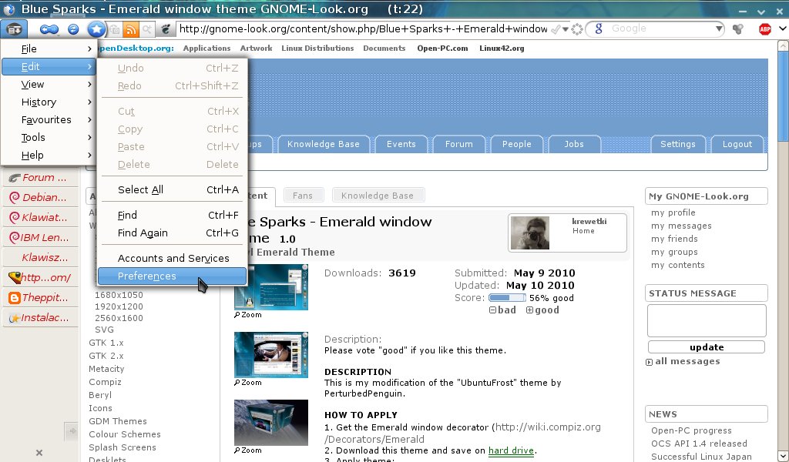Click the gray spheres extension icon
This screenshot has width=789, height=462.
tap(737, 29)
